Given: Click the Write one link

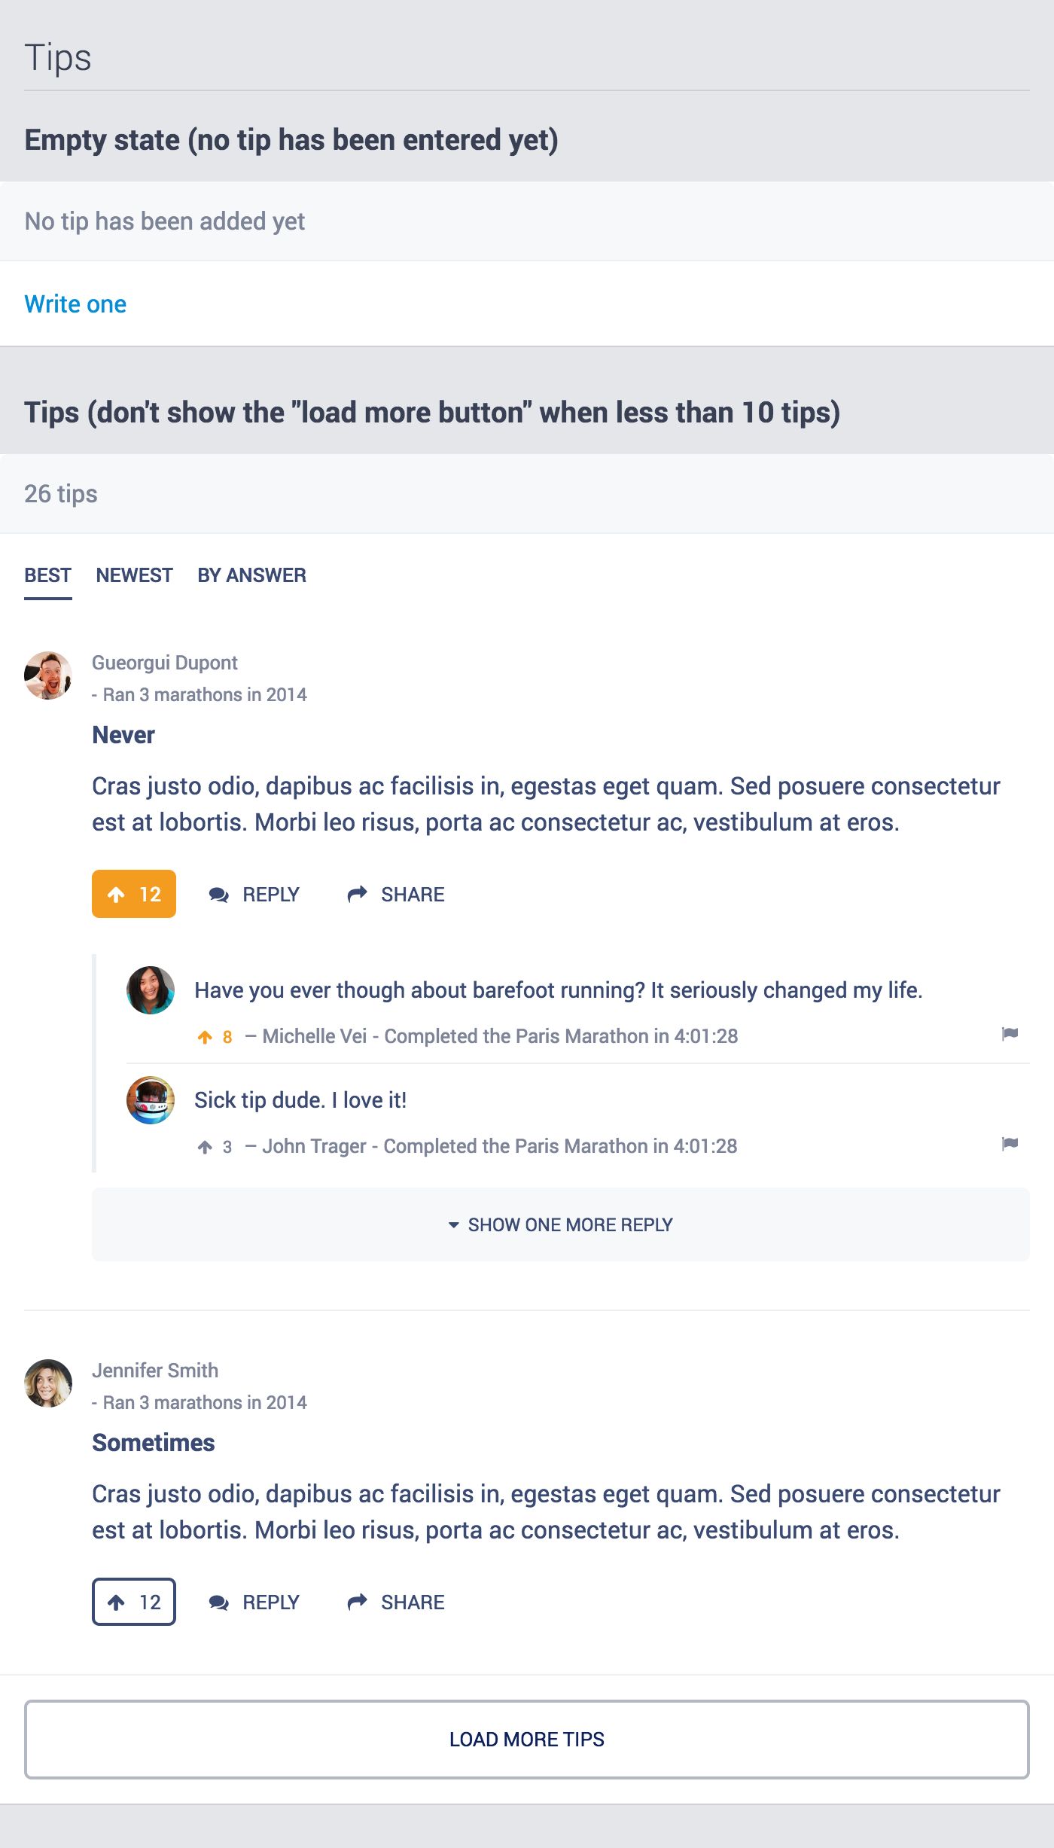Looking at the screenshot, I should point(75,304).
